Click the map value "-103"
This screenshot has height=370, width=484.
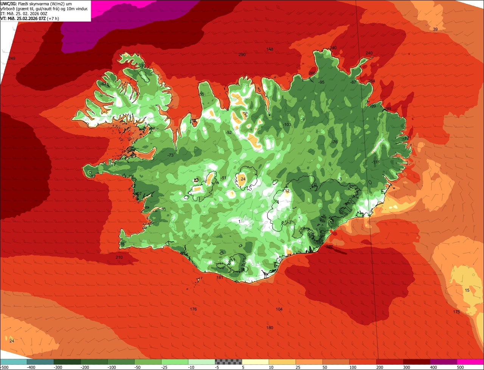point(287,125)
